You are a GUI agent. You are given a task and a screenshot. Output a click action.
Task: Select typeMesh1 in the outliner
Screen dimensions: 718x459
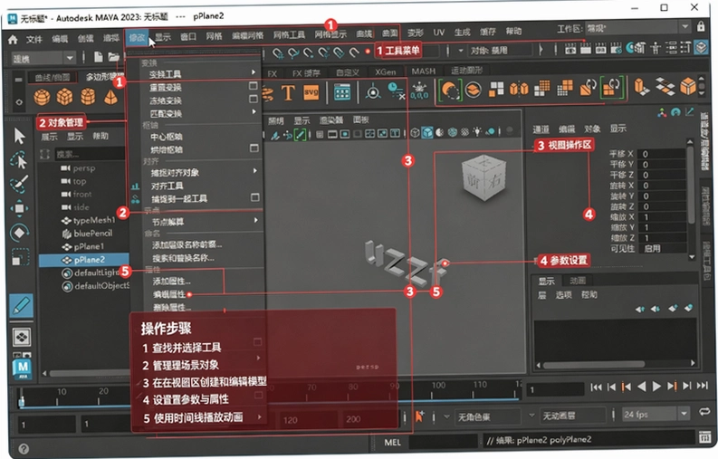tap(95, 220)
